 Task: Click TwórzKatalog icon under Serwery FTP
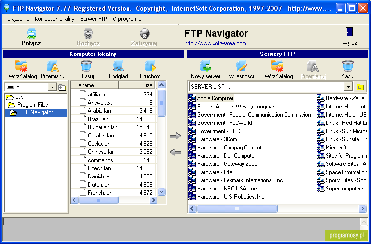click(277, 66)
